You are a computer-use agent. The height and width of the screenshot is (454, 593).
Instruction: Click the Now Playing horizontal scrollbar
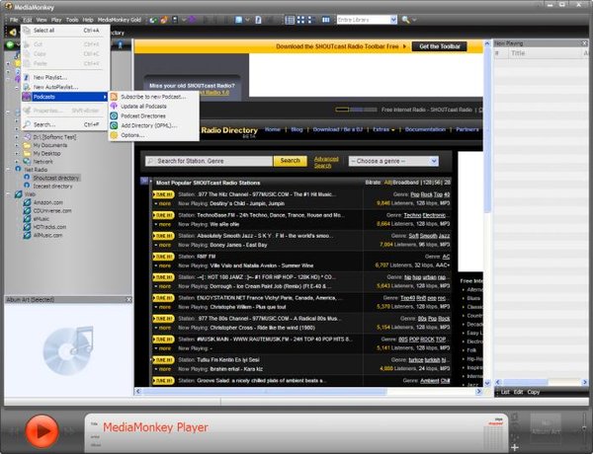542,382
